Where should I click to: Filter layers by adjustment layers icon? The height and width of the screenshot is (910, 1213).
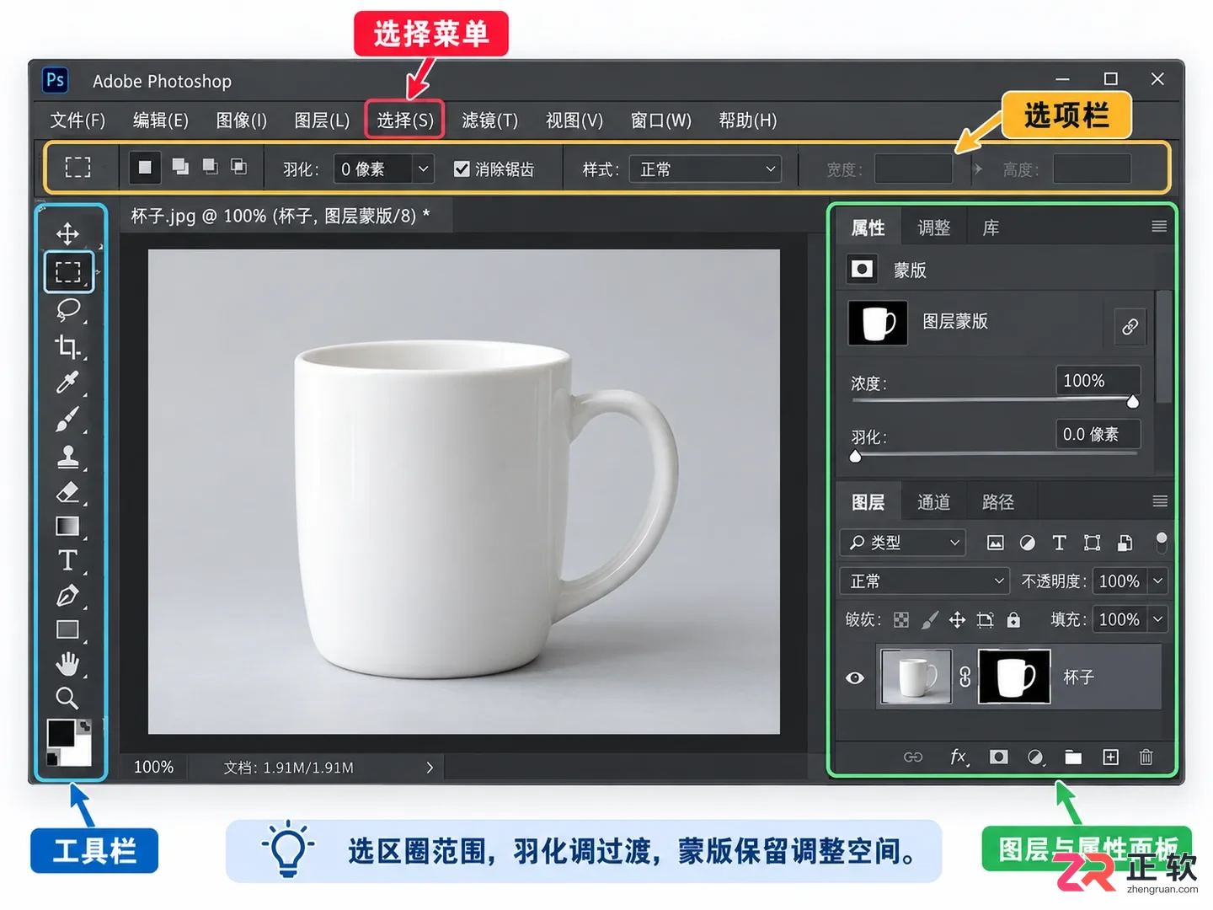1027,543
